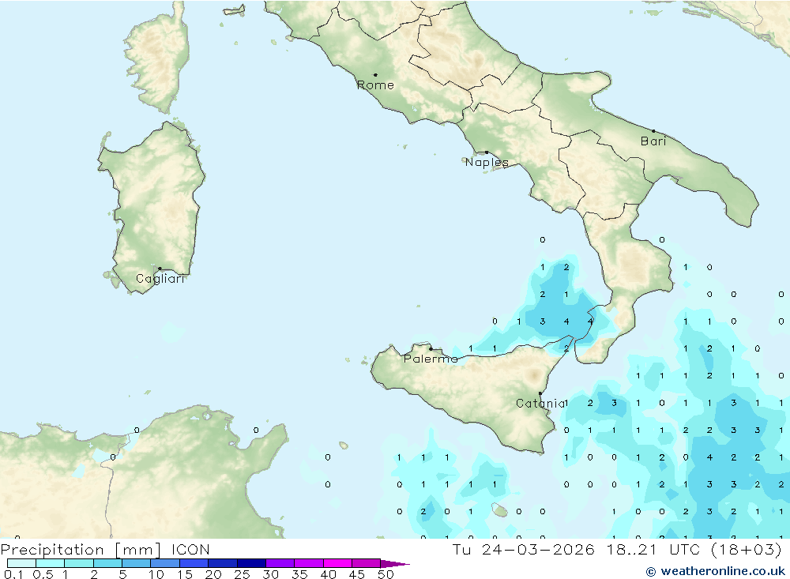
Task: Click the '25' legend scale value
Action: pyautogui.click(x=242, y=574)
